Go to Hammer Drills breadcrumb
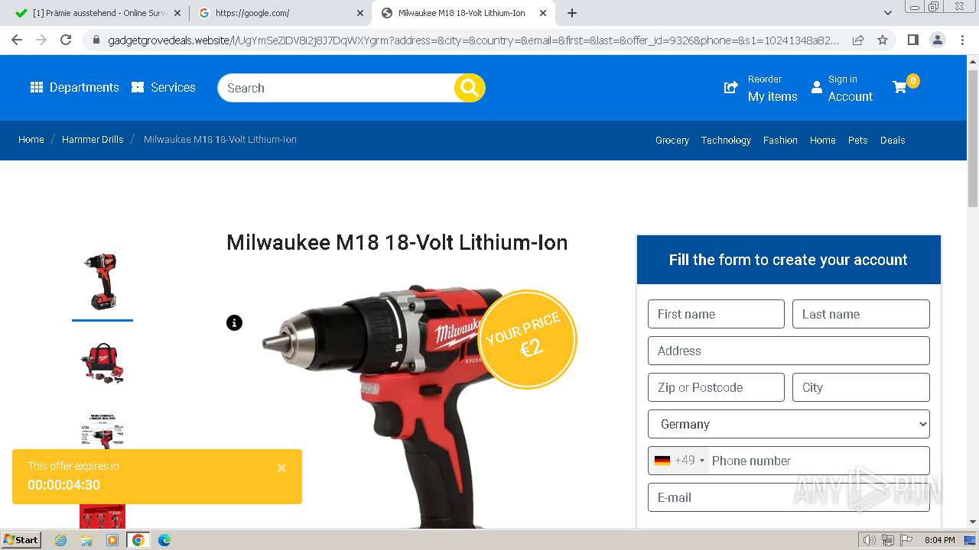The height and width of the screenshot is (550, 979). click(x=93, y=140)
